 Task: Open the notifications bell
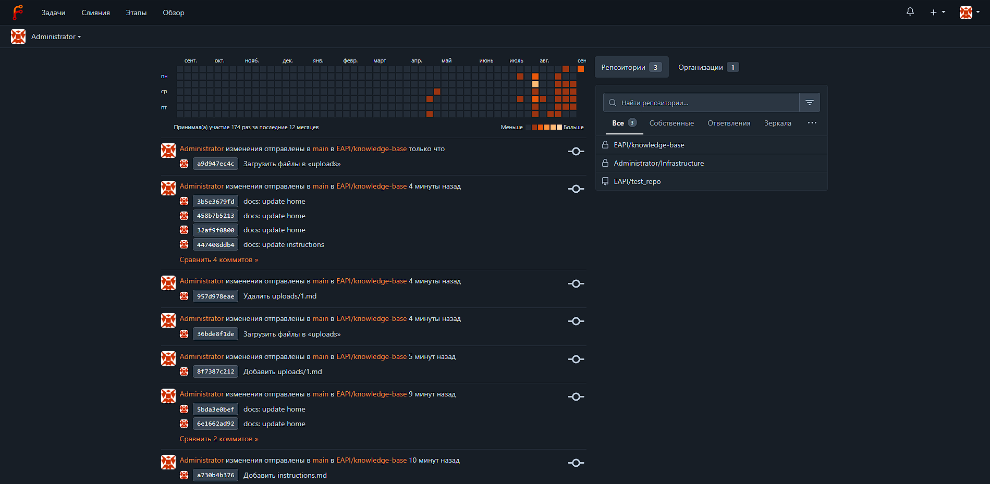pos(910,12)
